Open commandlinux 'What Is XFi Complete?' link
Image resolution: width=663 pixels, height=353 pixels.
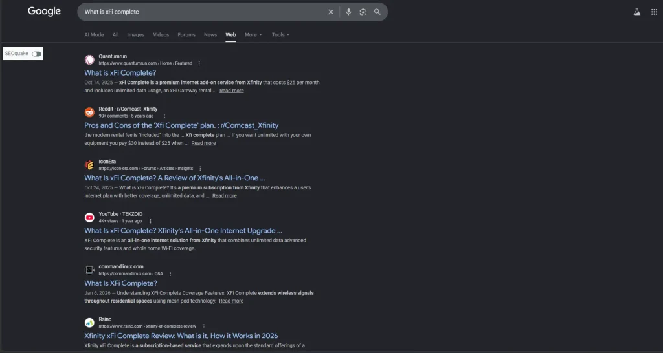tap(120, 283)
